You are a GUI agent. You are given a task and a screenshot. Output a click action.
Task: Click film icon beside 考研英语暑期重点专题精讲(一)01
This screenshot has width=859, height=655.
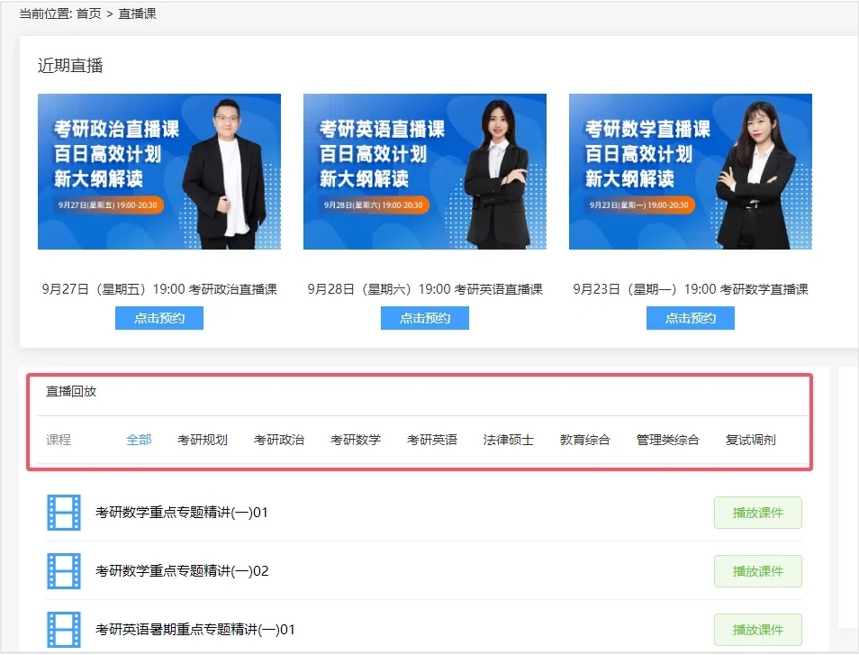click(x=64, y=629)
